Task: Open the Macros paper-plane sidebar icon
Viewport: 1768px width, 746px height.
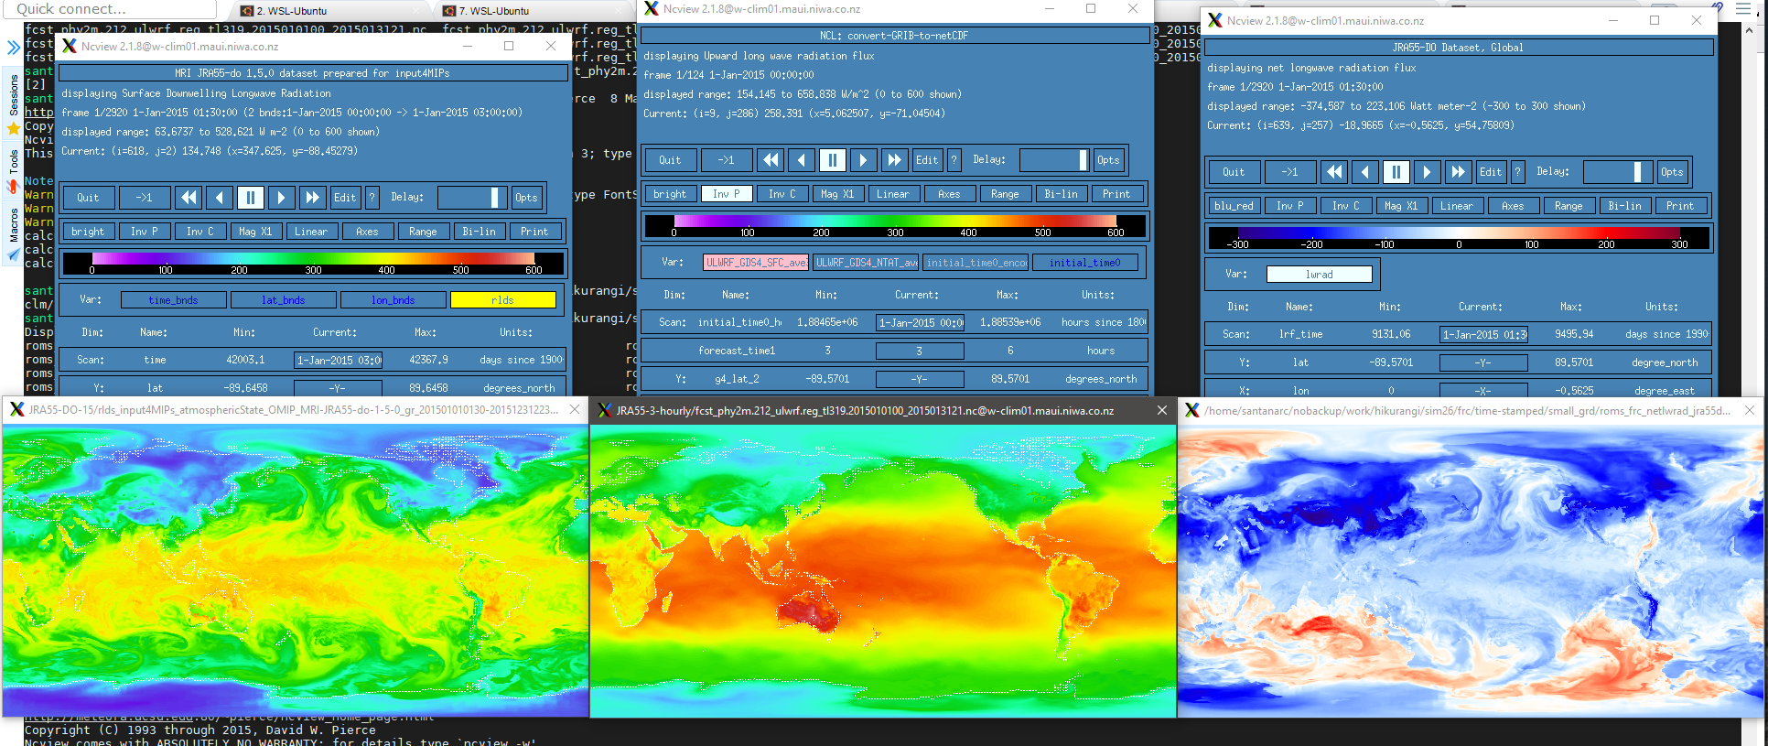Action: (x=13, y=255)
